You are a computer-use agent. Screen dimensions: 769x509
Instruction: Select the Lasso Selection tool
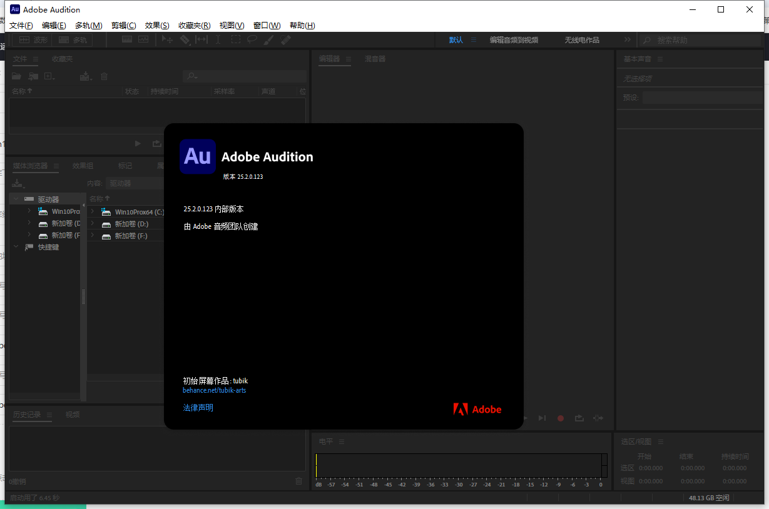click(x=252, y=39)
